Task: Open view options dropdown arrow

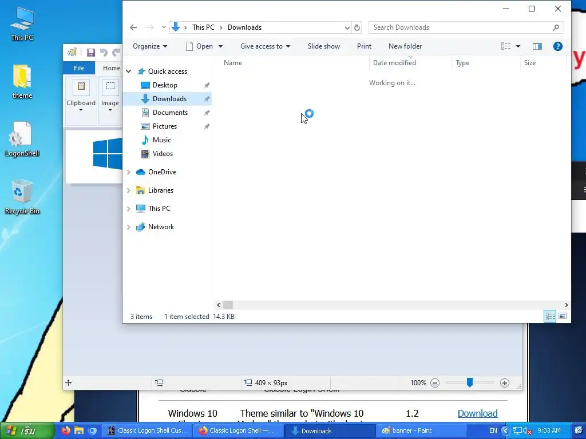Action: [518, 46]
